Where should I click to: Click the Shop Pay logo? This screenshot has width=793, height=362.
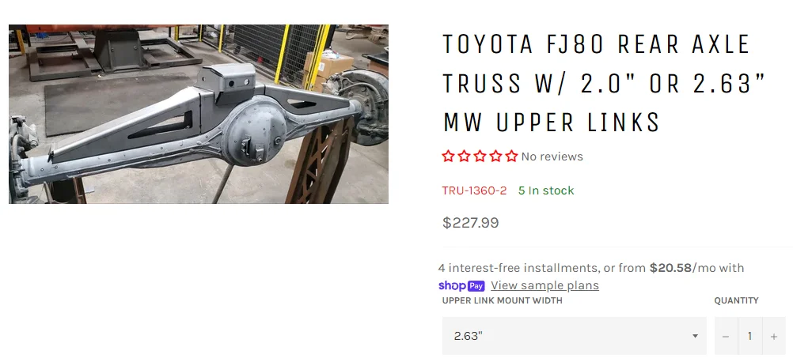(461, 285)
